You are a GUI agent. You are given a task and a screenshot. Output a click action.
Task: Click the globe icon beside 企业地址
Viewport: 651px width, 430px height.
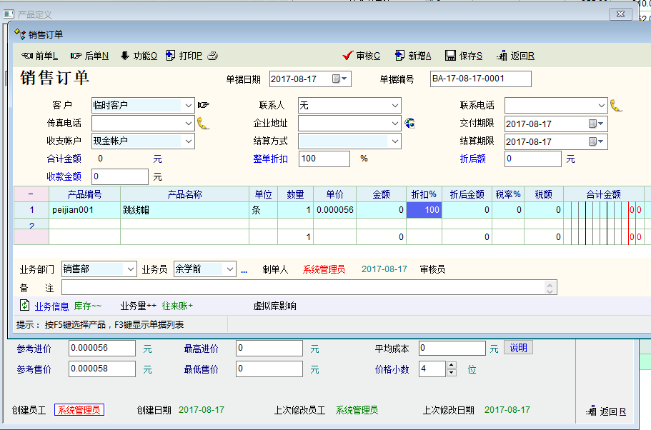click(x=409, y=123)
